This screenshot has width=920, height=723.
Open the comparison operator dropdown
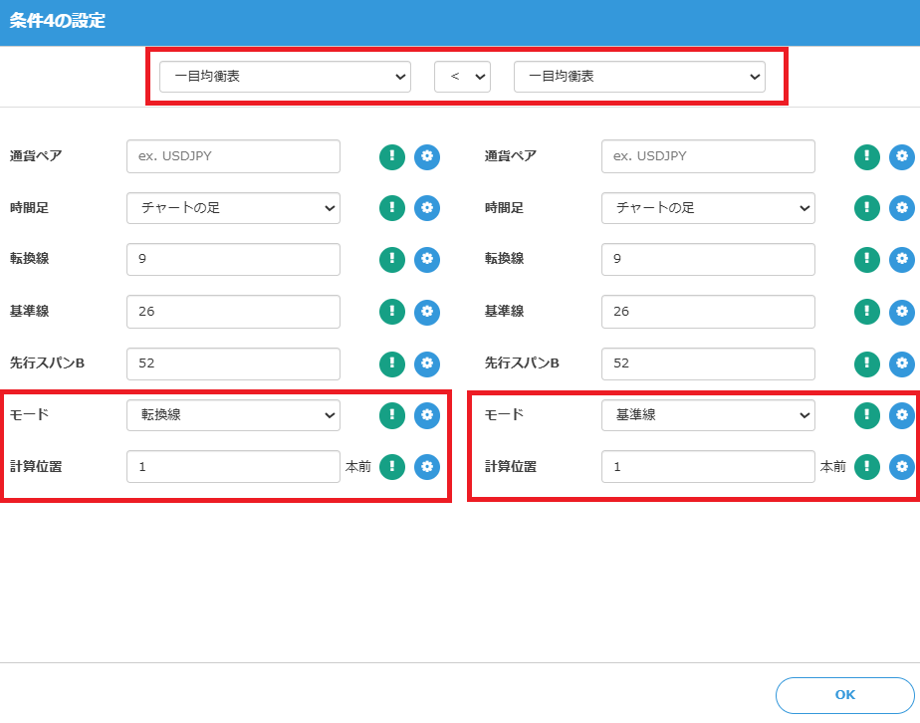462,76
